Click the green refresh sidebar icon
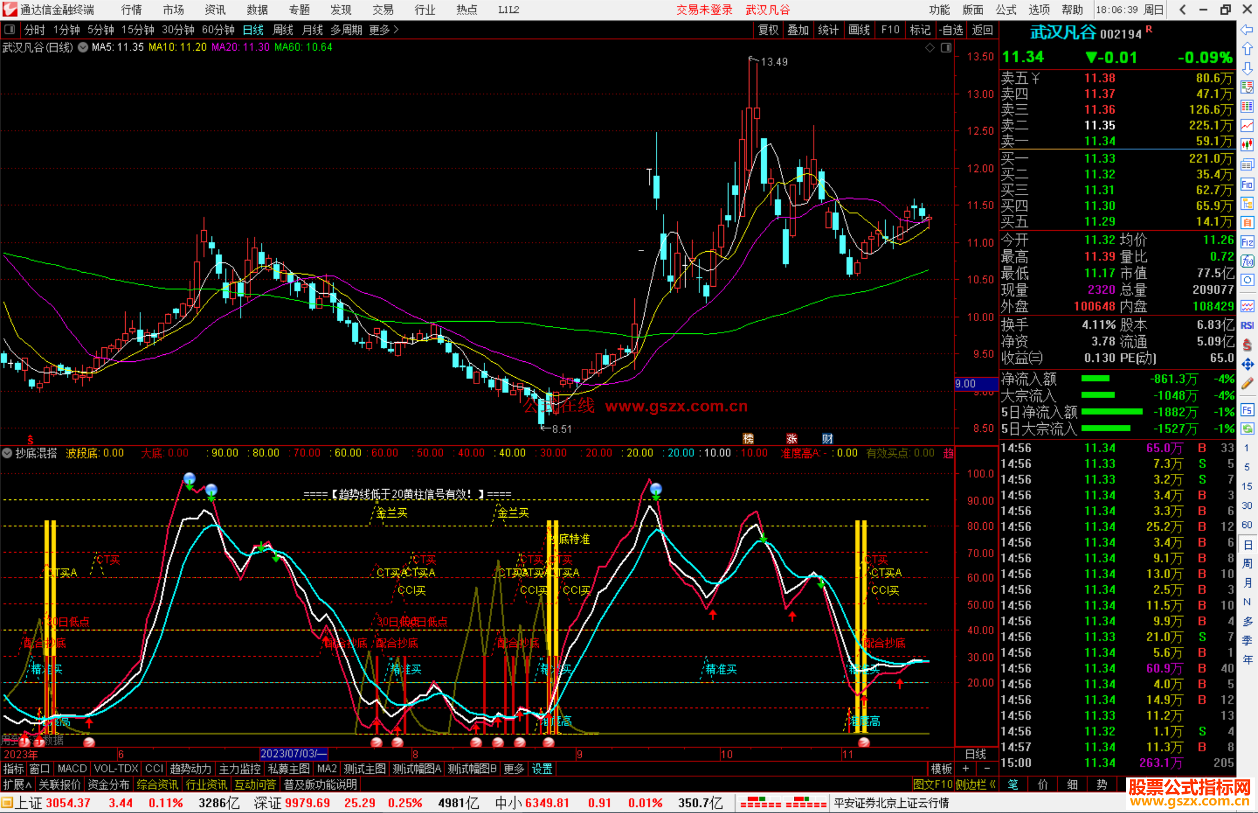Screen dimensions: 1258x813 click(1247, 429)
